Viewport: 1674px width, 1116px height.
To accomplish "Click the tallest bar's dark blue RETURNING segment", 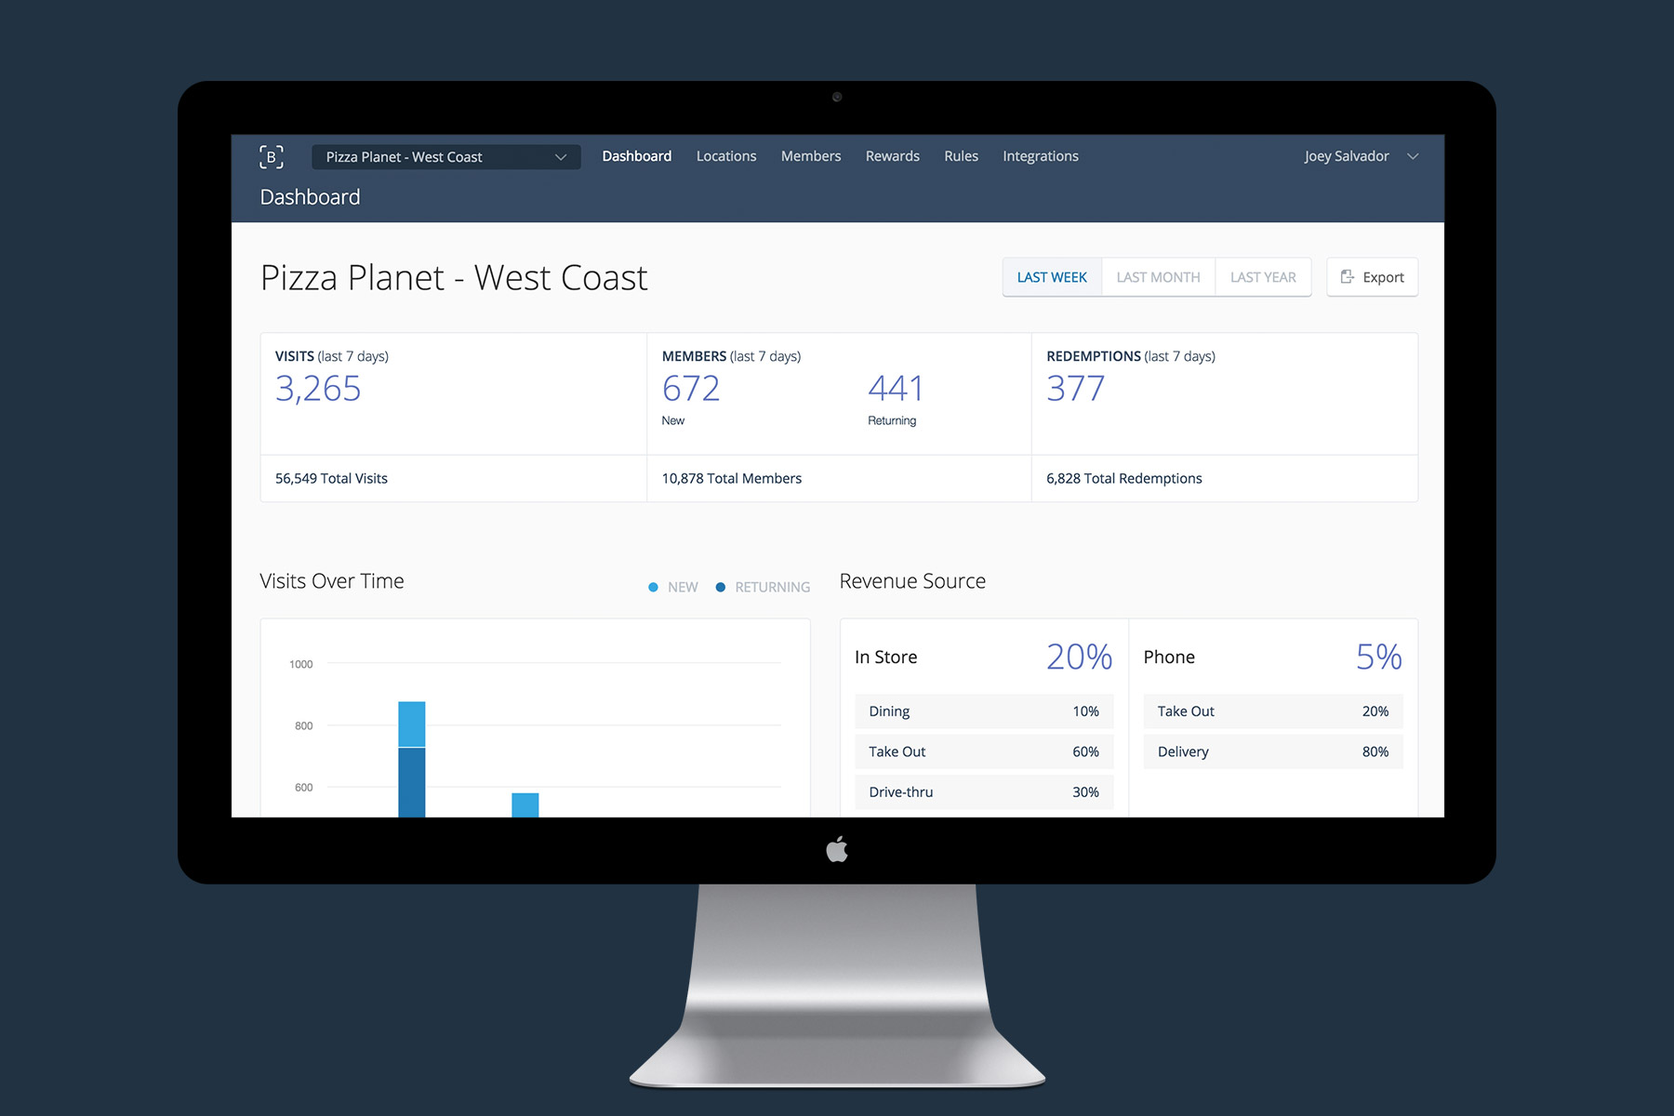I will [x=412, y=783].
